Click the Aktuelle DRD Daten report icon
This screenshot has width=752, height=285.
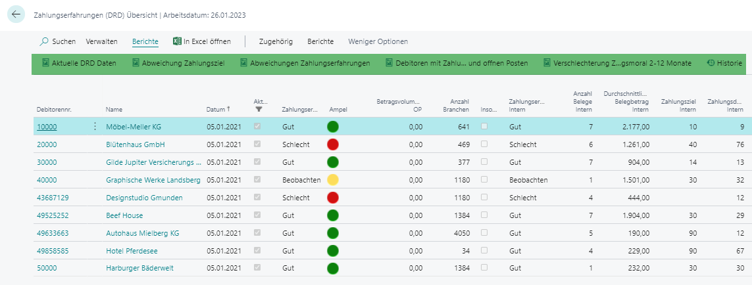46,63
